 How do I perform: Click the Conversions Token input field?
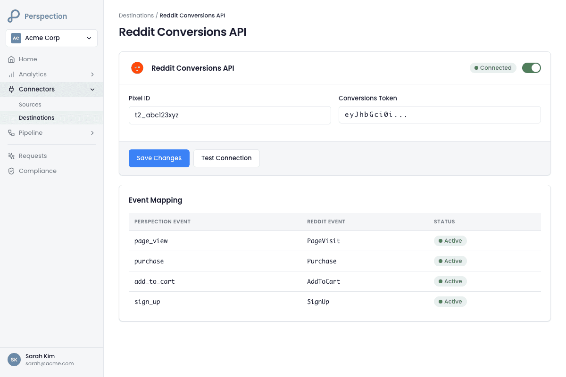[x=440, y=115]
